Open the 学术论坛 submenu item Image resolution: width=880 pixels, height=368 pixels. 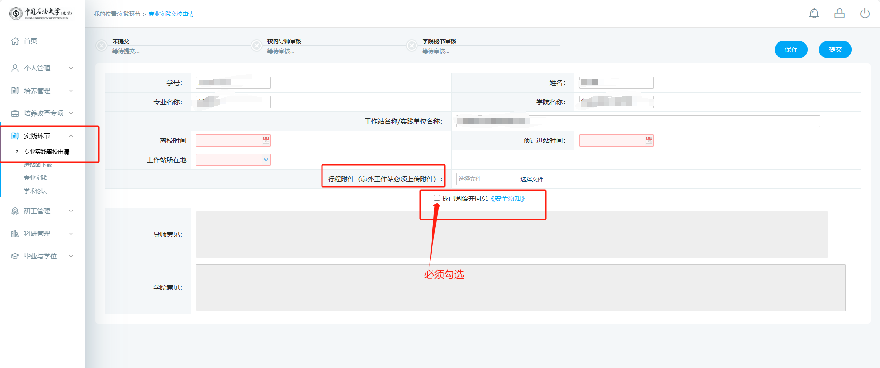[35, 191]
